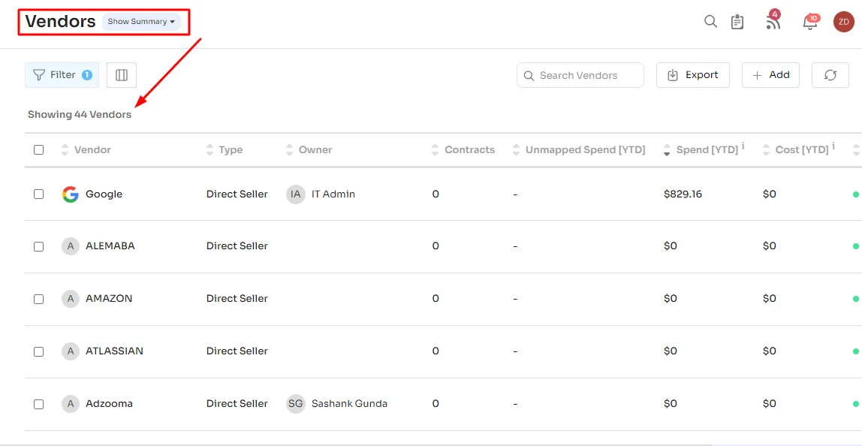Sort by the Type column
Screen dimensions: 862x446
click(209, 149)
